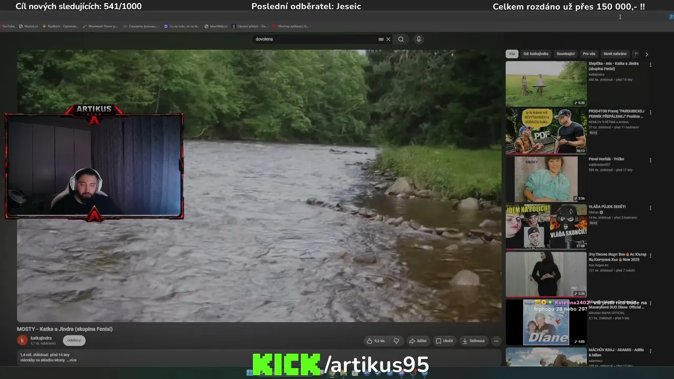Download the video with Stáhnout
This screenshot has height=379, width=674.
(474, 341)
